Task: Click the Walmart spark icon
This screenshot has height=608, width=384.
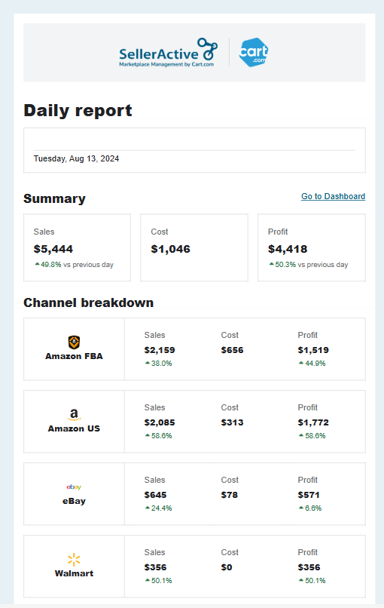Action: click(74, 560)
